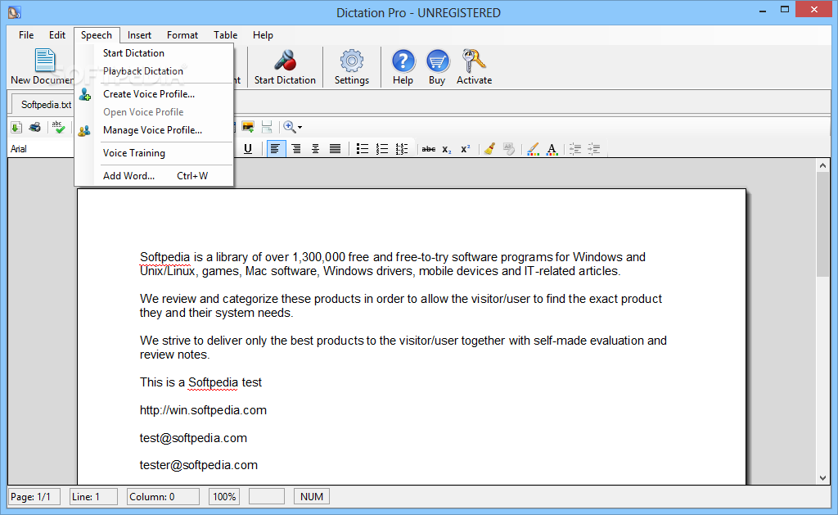The height and width of the screenshot is (515, 838).
Task: Click the zoom magnifier icon
Action: (x=289, y=127)
